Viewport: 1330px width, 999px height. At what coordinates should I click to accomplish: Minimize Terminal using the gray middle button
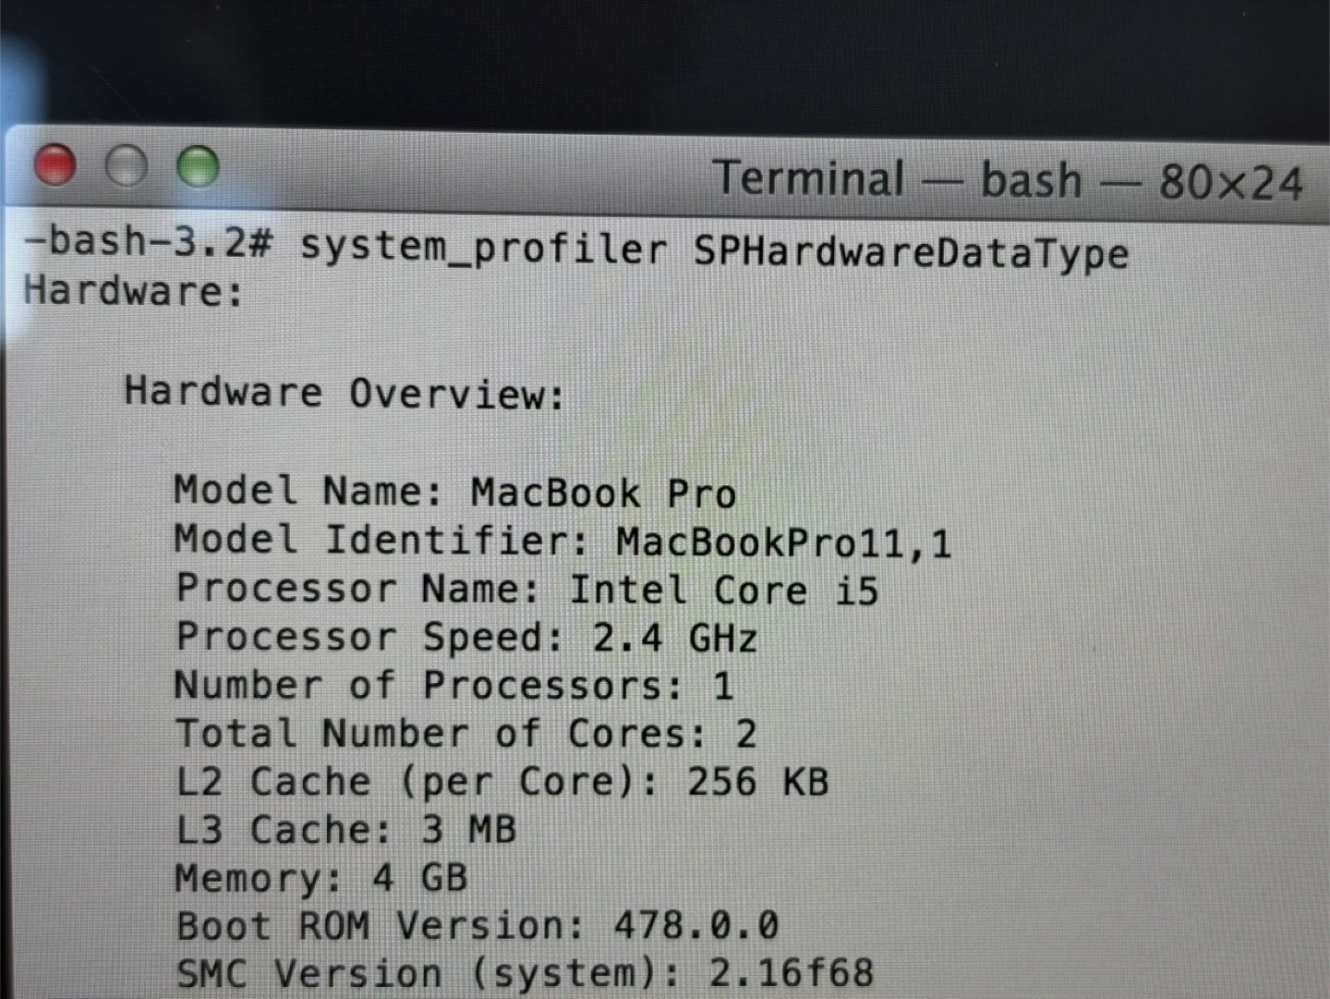pos(127,166)
